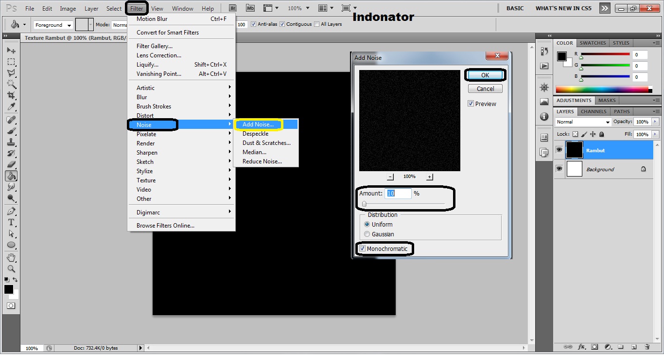
Task: Hide the Background layer
Action: pos(559,169)
